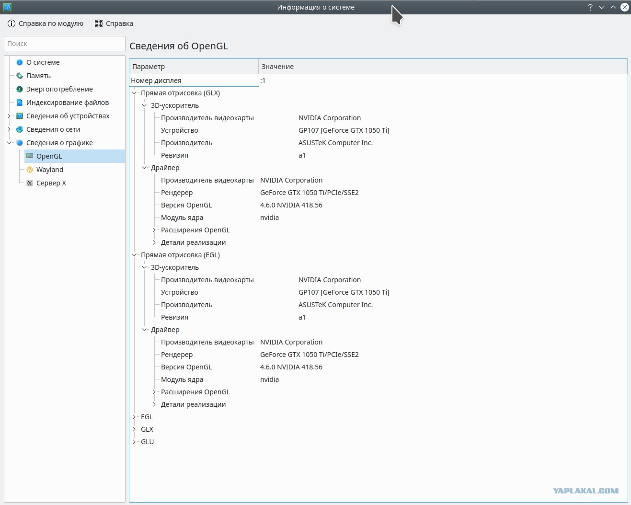Click the 'Энергопотребление' power icon
631x505 pixels.
[20, 89]
